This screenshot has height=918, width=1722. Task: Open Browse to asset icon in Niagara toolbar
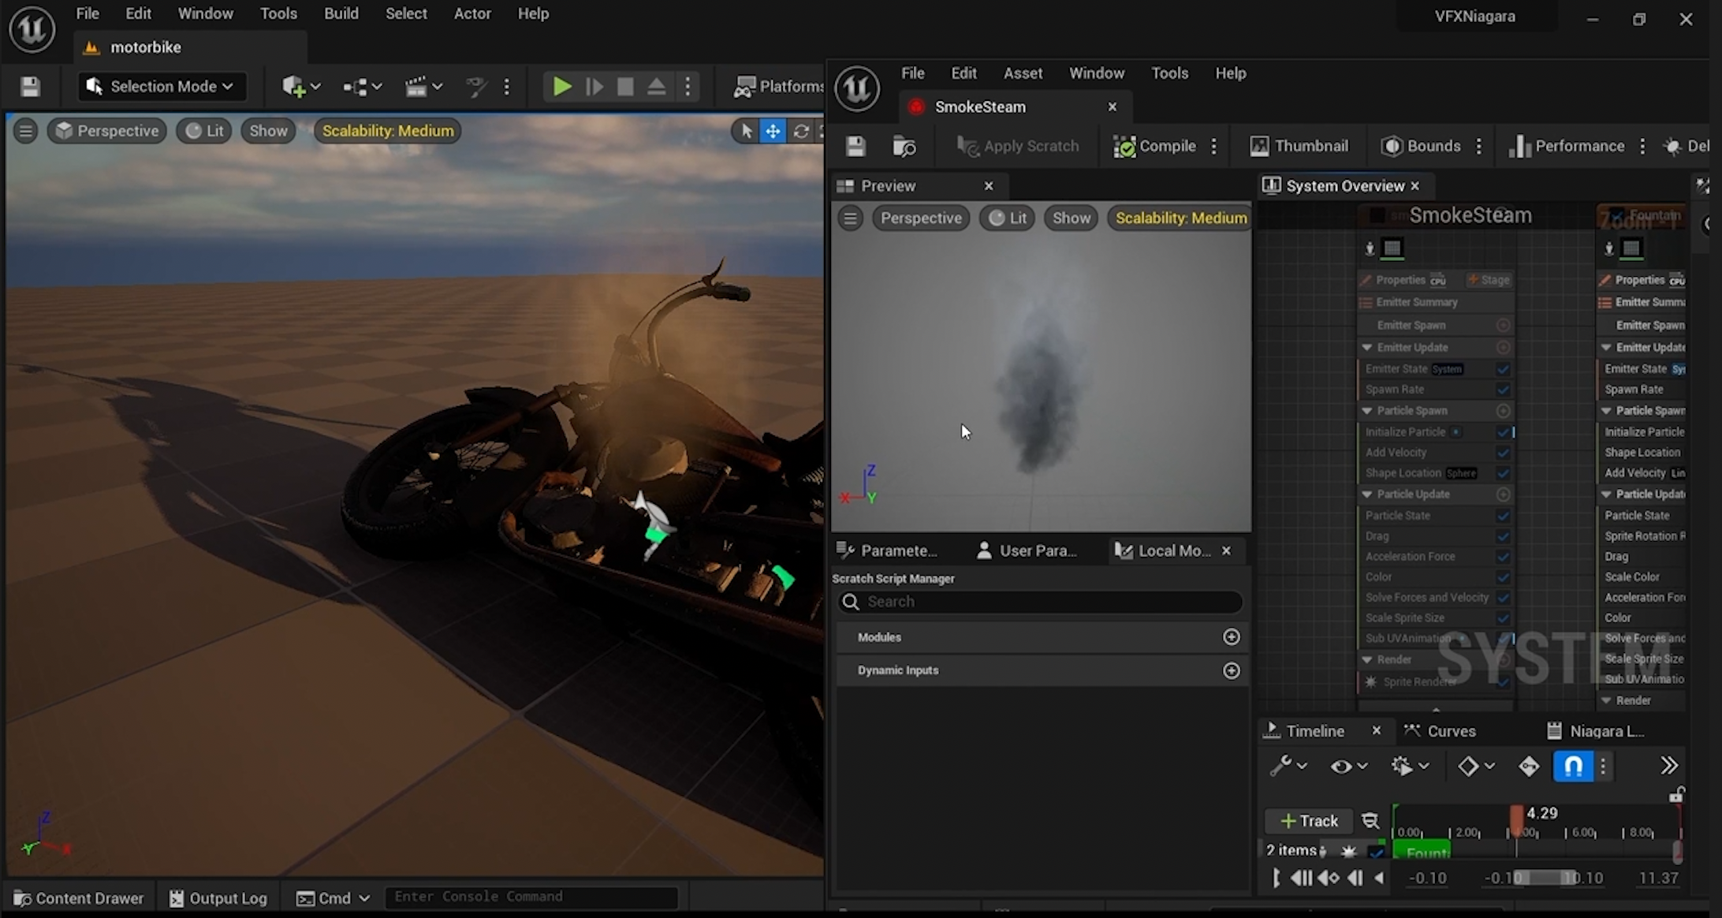click(904, 146)
